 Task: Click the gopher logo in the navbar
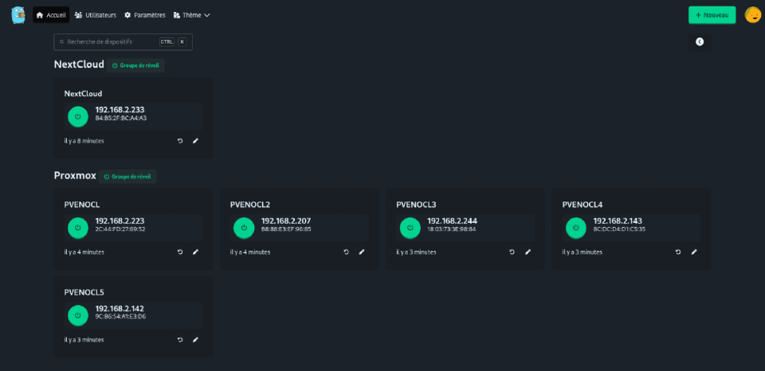18,14
